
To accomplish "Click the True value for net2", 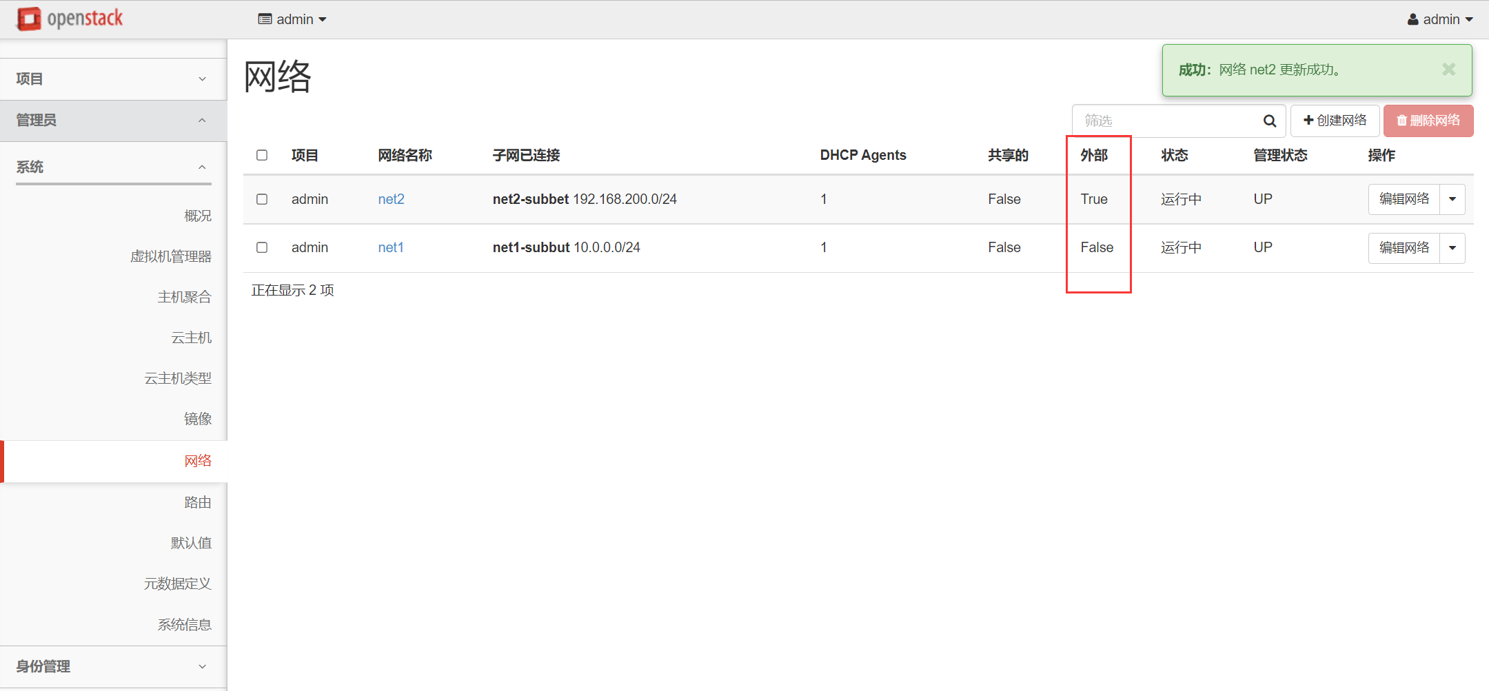I will (1094, 199).
